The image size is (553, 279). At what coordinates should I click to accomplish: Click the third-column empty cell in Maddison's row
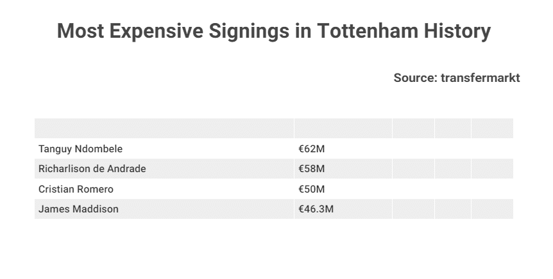(x=413, y=209)
